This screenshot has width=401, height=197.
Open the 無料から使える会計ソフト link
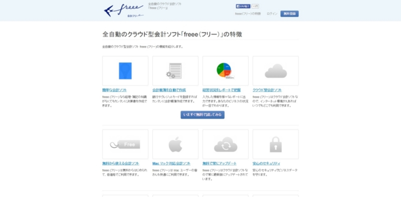(x=121, y=163)
